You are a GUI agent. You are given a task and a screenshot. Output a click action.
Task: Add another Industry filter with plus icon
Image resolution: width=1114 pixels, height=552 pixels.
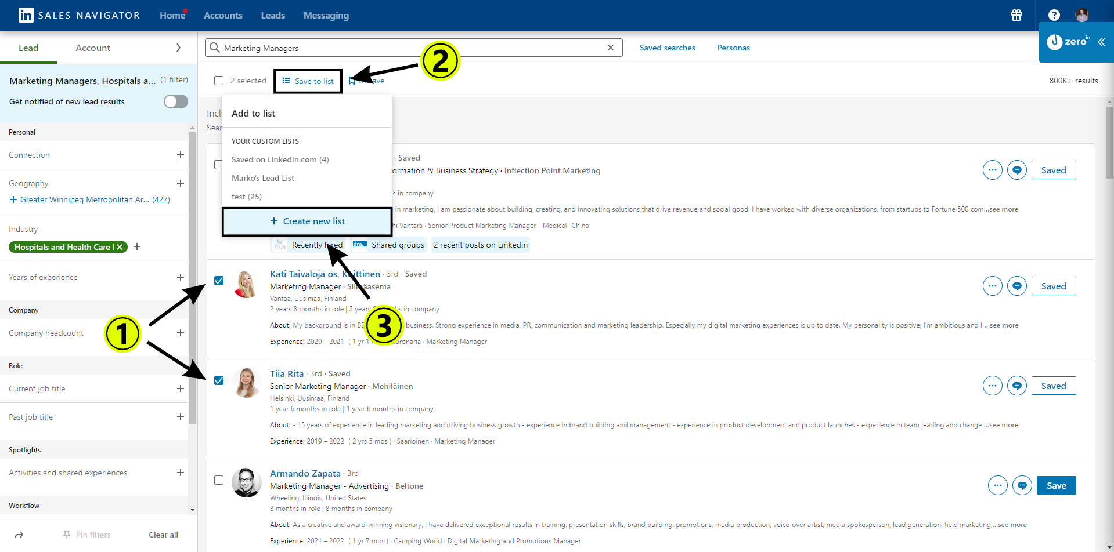[x=137, y=246]
